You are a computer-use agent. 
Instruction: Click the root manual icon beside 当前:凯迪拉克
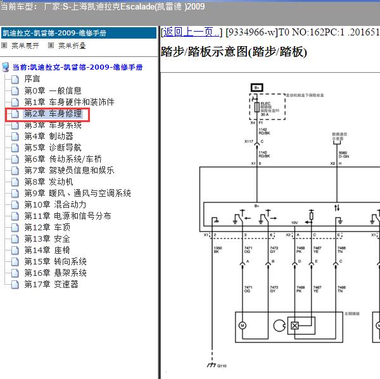pyautogui.click(x=5, y=67)
